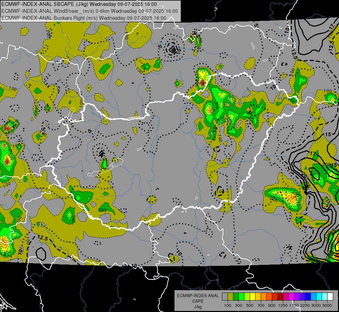Click the legend tick value 2250
Viewport: 339px width, 312px height.
pyautogui.click(x=305, y=305)
